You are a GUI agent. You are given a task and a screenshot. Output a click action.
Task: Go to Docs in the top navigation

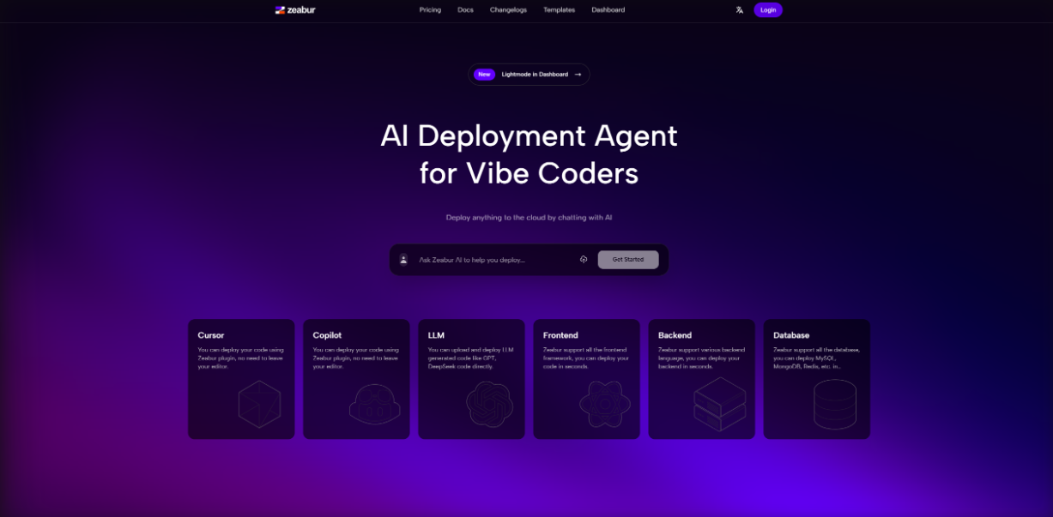(x=465, y=10)
